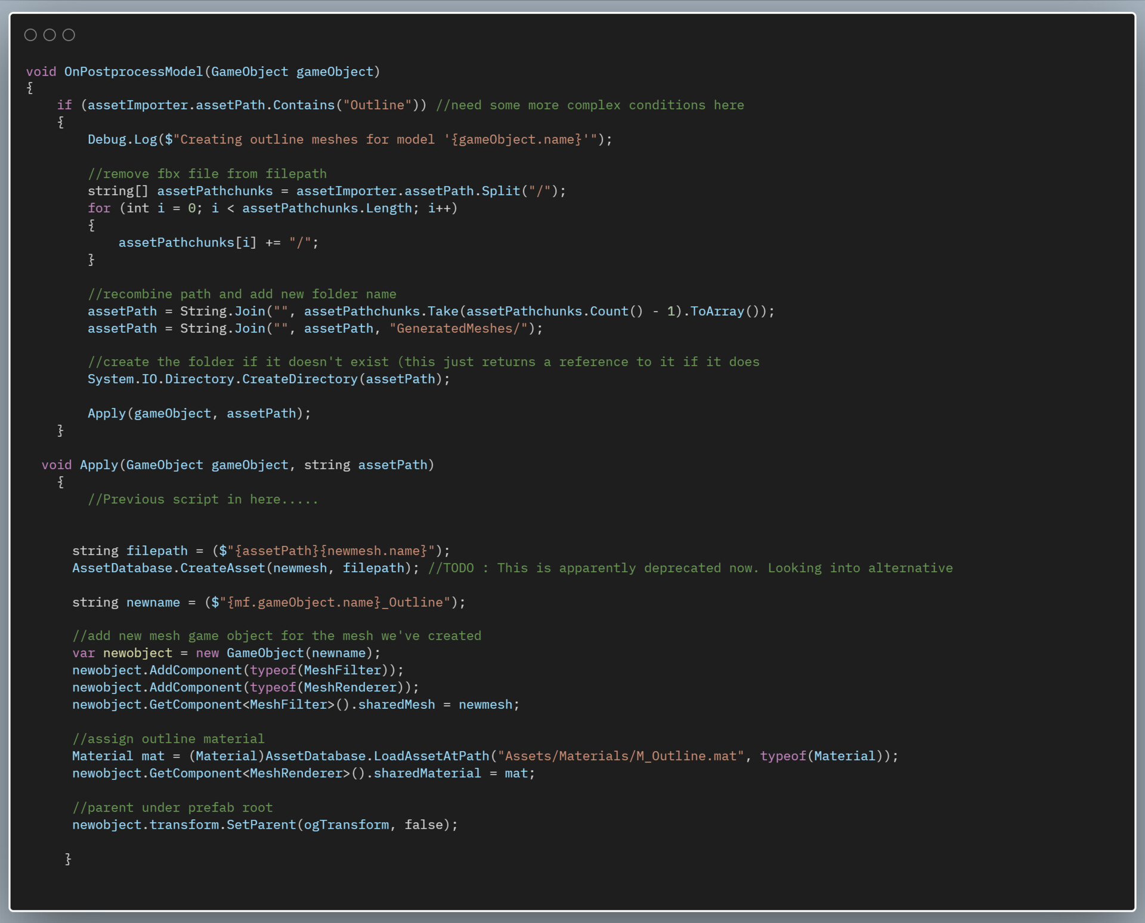Viewport: 1145px width, 923px height.
Task: Click the "sharedMaterial = mat;" assignment
Action: pyautogui.click(x=454, y=773)
